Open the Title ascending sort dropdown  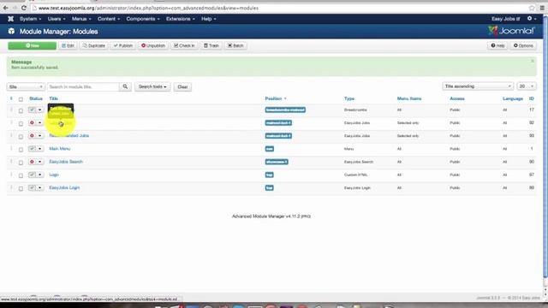point(478,86)
